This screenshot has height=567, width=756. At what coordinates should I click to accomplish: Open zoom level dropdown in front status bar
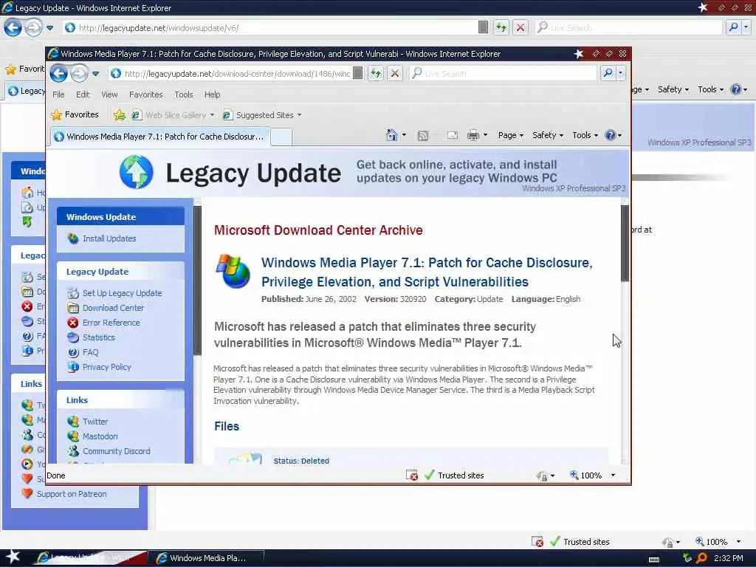[613, 475]
